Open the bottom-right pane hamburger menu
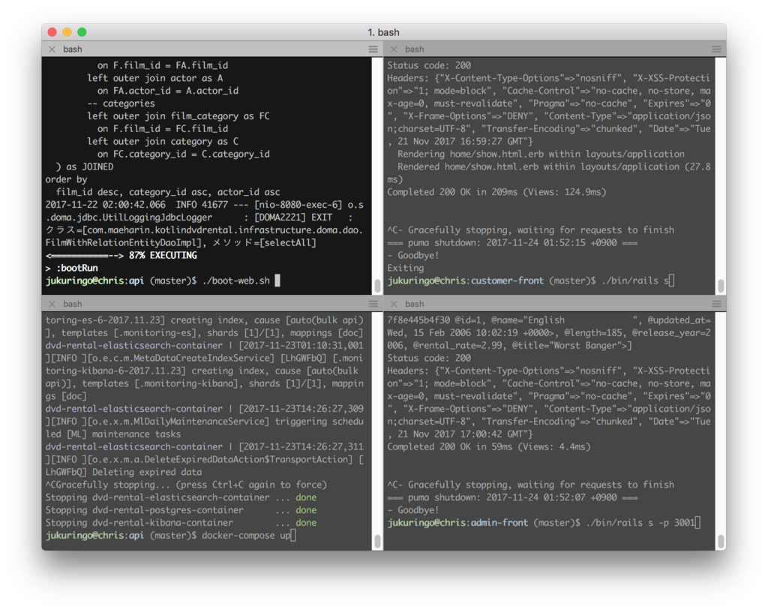768x610 pixels. [716, 304]
